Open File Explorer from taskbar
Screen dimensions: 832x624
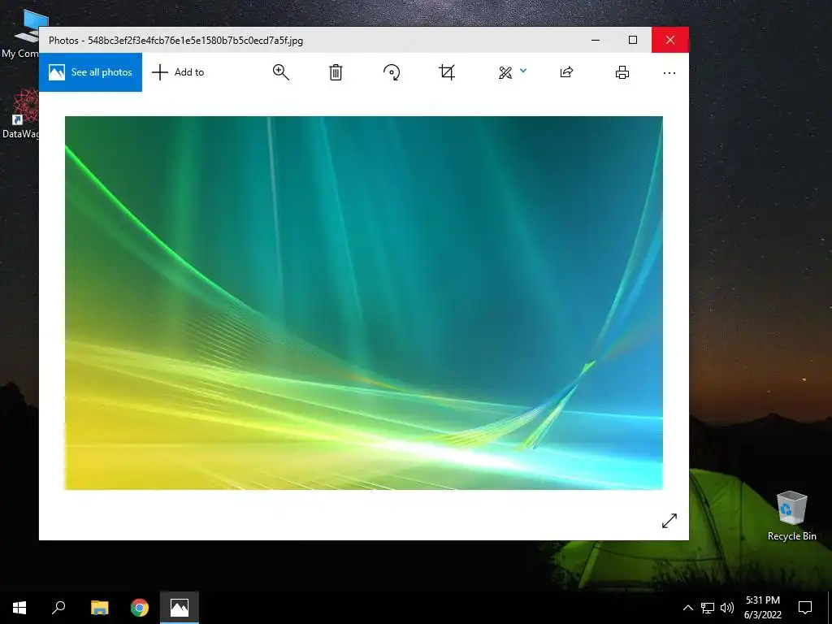pos(99,608)
